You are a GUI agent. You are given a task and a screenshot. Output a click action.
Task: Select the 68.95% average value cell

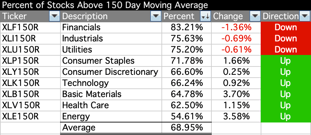point(187,128)
